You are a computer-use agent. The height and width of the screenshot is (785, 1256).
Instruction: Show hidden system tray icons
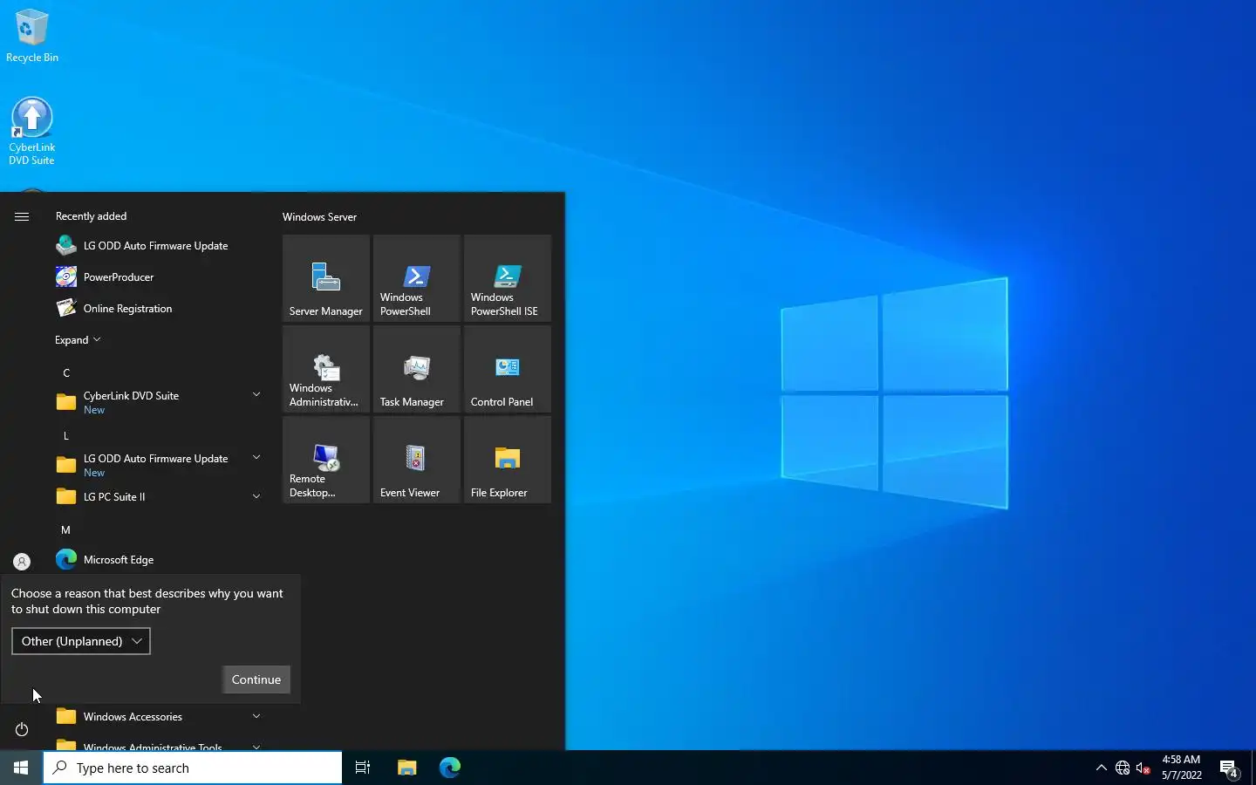tap(1101, 768)
